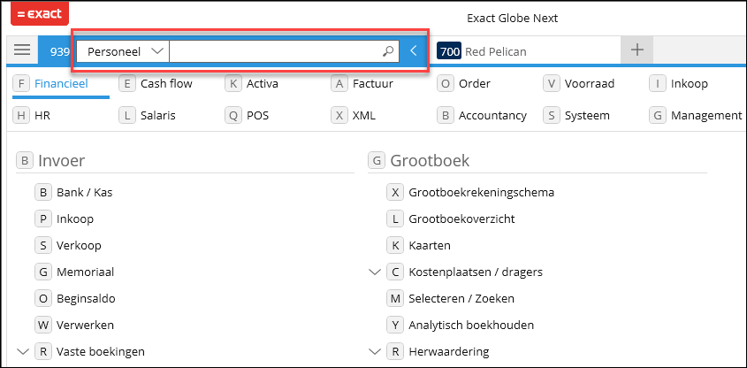
Task: Open the Personeel search category dropdown
Action: [x=122, y=51]
